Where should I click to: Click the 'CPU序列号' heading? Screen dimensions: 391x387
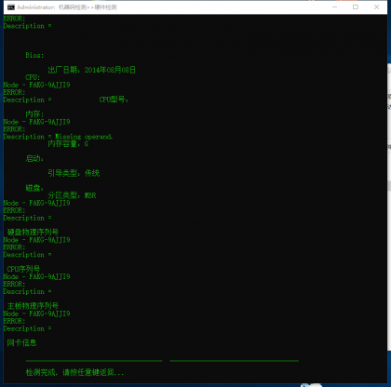(x=23, y=269)
